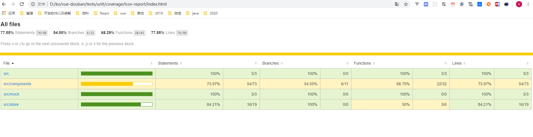Image resolution: width=533 pixels, height=137 pixels.
Task: Click the 76/98 Statements badge
Action: [42, 33]
